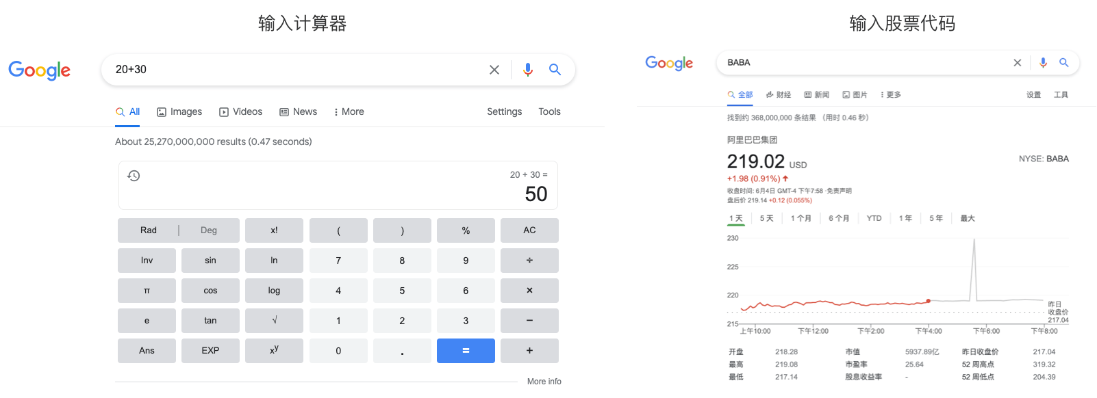
Task: Click the e constant key
Action: 147,321
